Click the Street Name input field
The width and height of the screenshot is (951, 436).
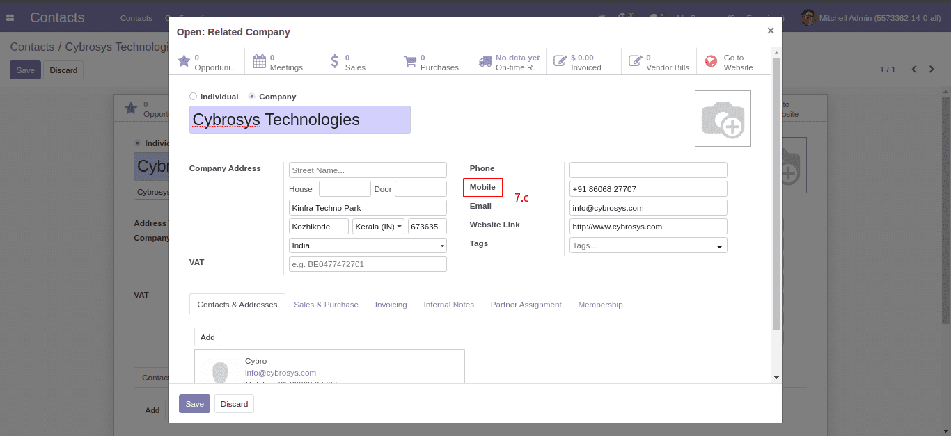tap(368, 170)
